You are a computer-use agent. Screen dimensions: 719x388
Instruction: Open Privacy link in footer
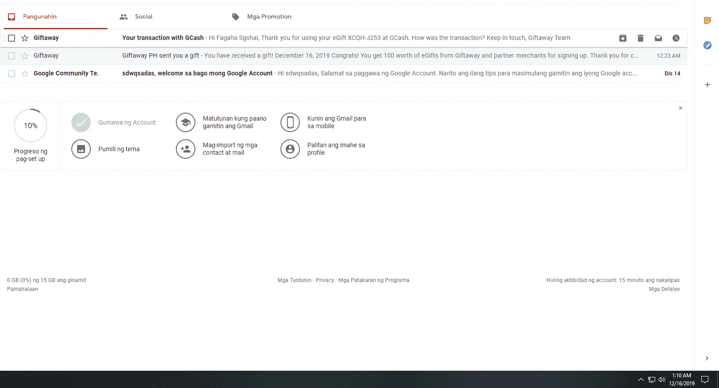(x=325, y=280)
